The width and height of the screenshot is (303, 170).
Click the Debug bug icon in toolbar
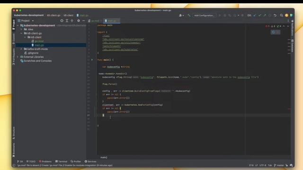coord(225,15)
